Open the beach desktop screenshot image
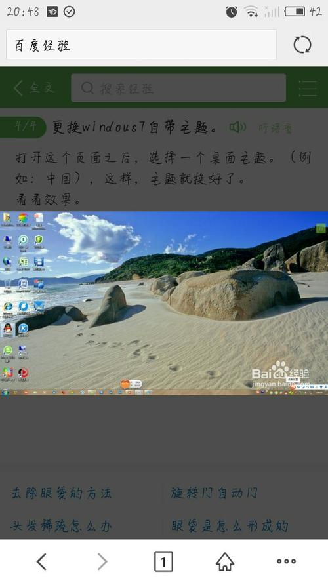Image resolution: width=328 pixels, height=583 pixels. click(164, 304)
